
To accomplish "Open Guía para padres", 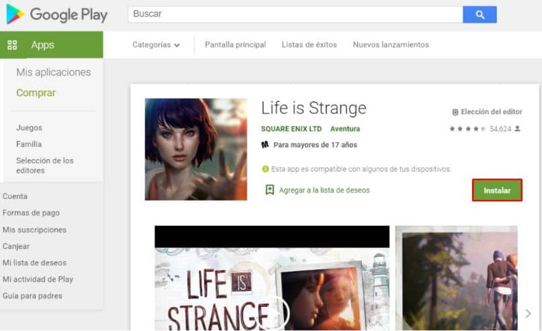I will click(x=32, y=296).
